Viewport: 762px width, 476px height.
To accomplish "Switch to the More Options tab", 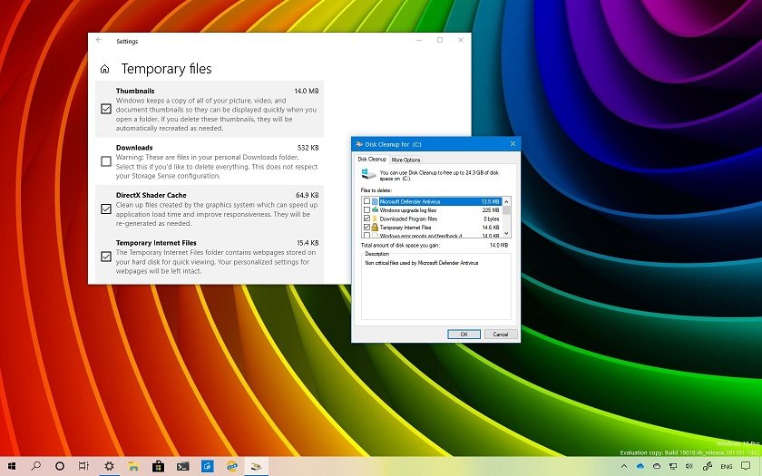I will click(x=405, y=160).
